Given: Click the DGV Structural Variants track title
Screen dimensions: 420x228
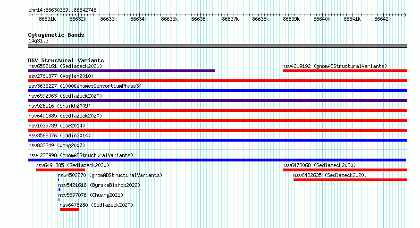Looking at the screenshot, I should [66, 60].
